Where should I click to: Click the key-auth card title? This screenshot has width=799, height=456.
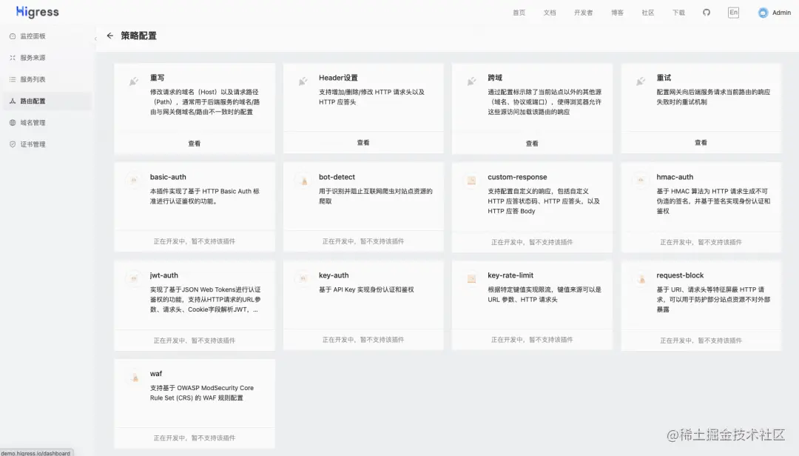(x=334, y=275)
